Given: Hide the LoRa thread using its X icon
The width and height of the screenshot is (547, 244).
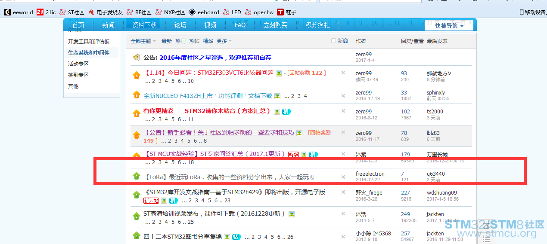Looking at the screenshot, I should coord(343,177).
